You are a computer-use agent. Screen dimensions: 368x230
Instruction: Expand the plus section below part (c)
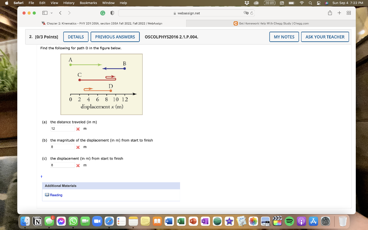point(41,176)
